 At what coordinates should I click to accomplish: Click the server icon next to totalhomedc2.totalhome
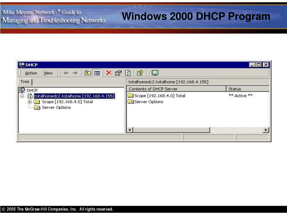[x=30, y=96]
